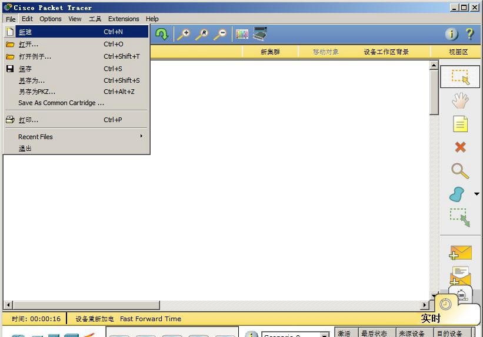Click the 目的设备 column header

[x=452, y=333]
